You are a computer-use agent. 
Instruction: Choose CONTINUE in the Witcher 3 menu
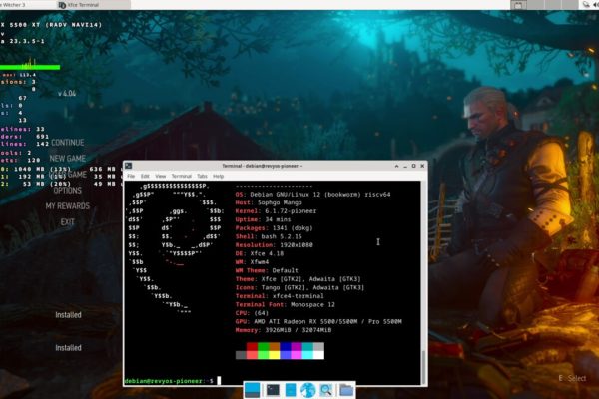68,143
